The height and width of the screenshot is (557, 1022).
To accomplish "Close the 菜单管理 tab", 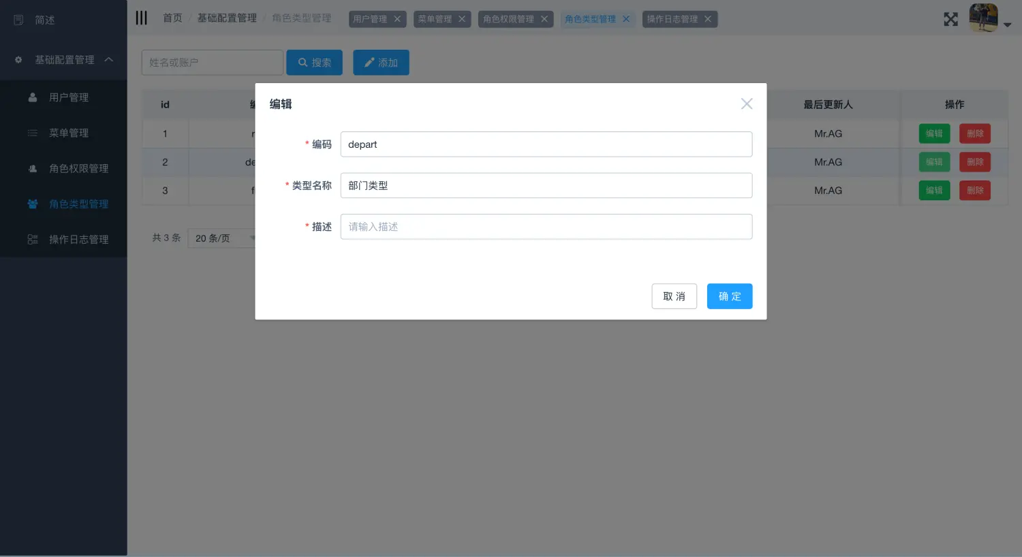I will coord(462,19).
